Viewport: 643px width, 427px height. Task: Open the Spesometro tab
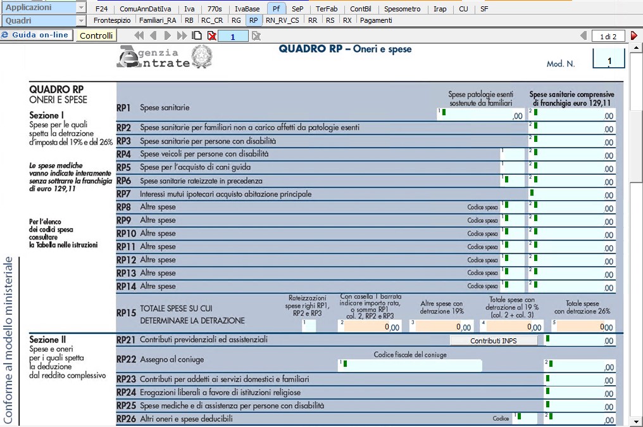tap(403, 9)
